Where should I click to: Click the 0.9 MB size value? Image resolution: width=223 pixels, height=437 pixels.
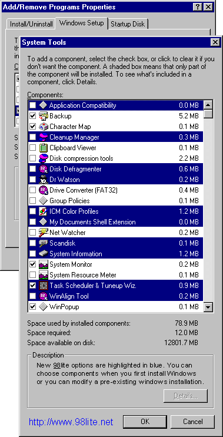[189, 286]
